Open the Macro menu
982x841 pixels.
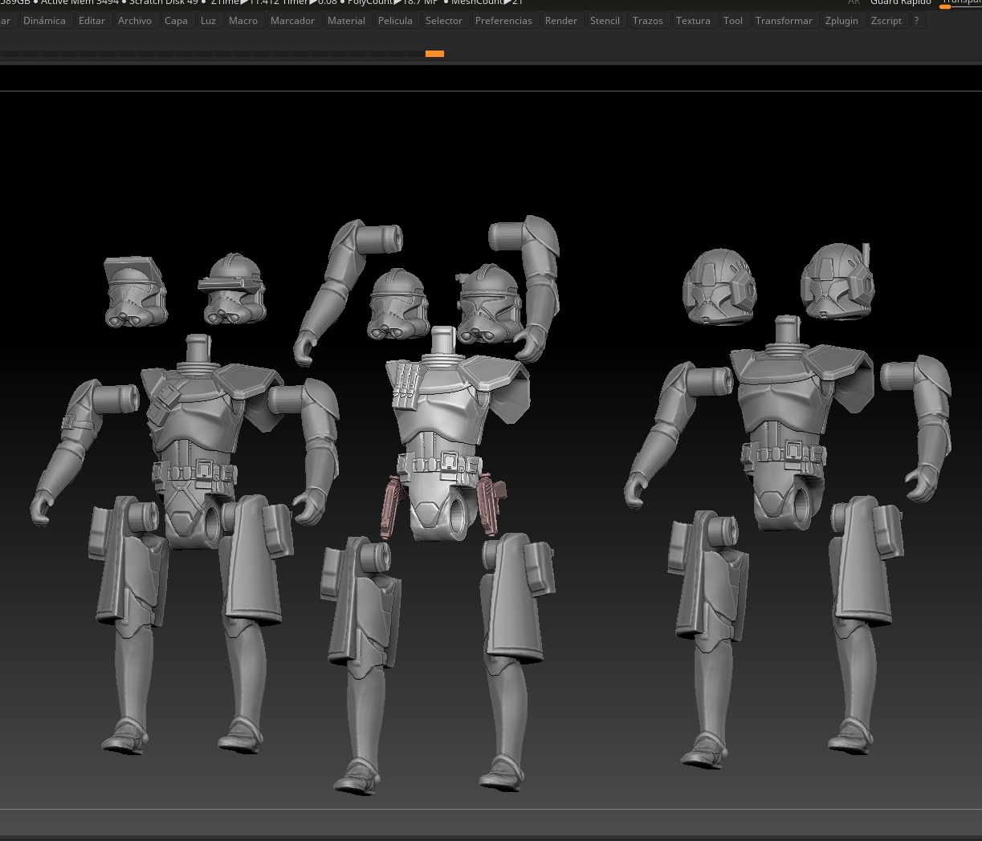(242, 20)
